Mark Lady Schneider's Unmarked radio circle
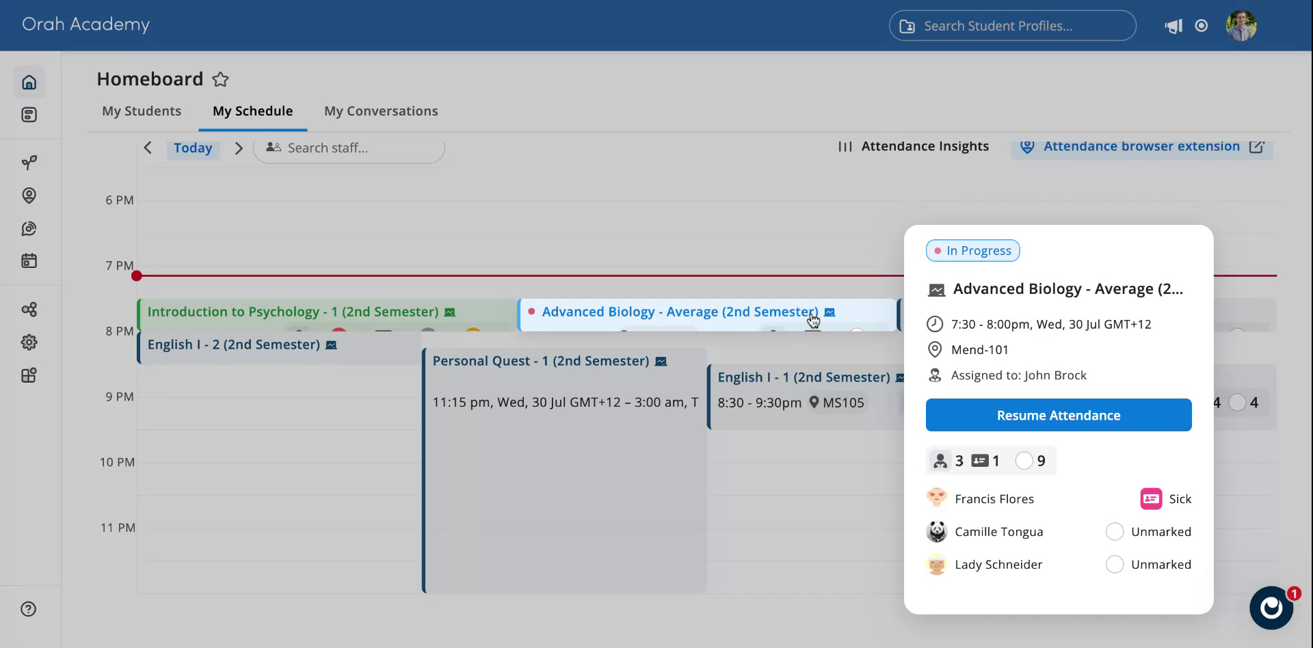The image size is (1313, 648). (1115, 565)
